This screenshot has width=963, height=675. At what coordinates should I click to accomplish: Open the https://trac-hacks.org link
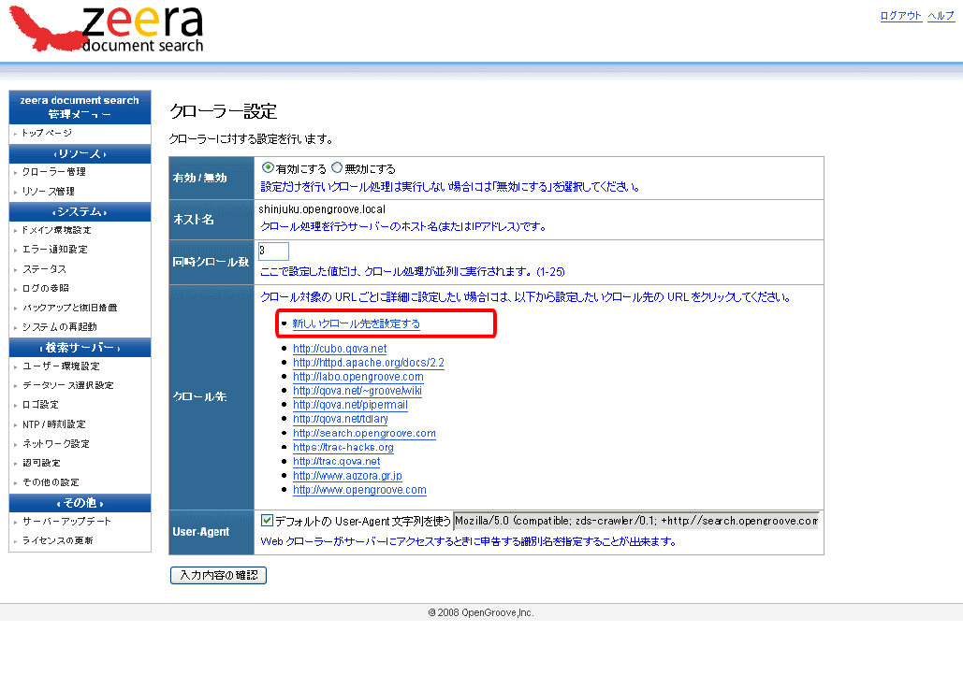[343, 447]
